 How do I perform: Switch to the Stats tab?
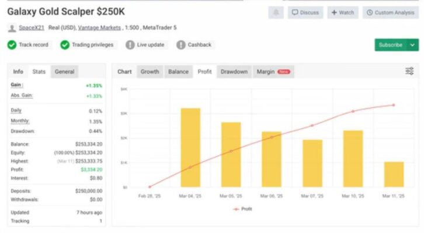[39, 72]
